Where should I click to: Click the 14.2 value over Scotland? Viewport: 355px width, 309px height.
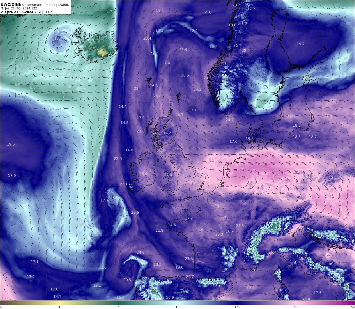(167, 133)
